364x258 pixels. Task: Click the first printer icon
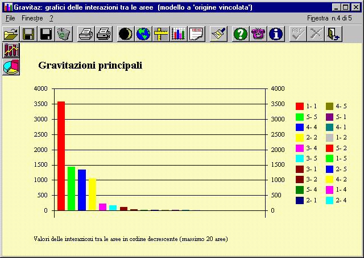(x=86, y=34)
